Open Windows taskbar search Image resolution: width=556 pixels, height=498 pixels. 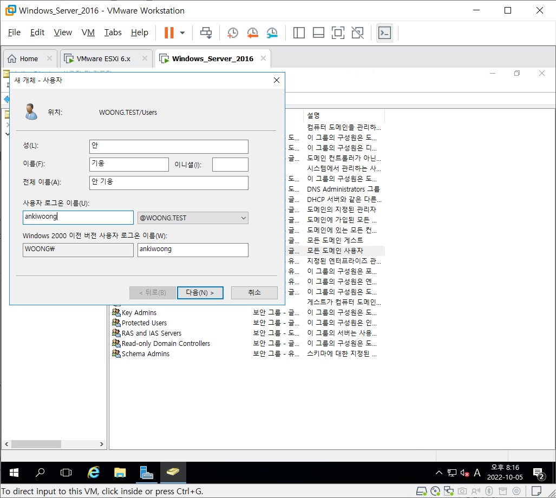[40, 473]
